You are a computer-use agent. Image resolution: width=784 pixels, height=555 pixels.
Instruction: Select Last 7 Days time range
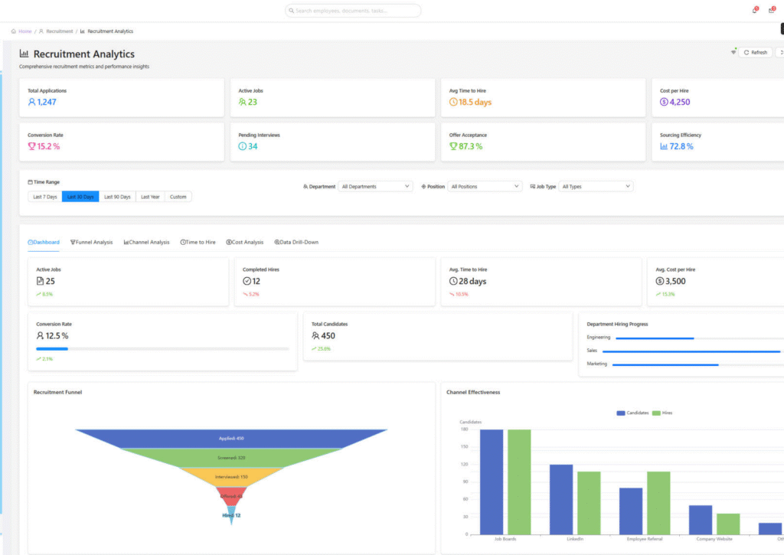(44, 197)
